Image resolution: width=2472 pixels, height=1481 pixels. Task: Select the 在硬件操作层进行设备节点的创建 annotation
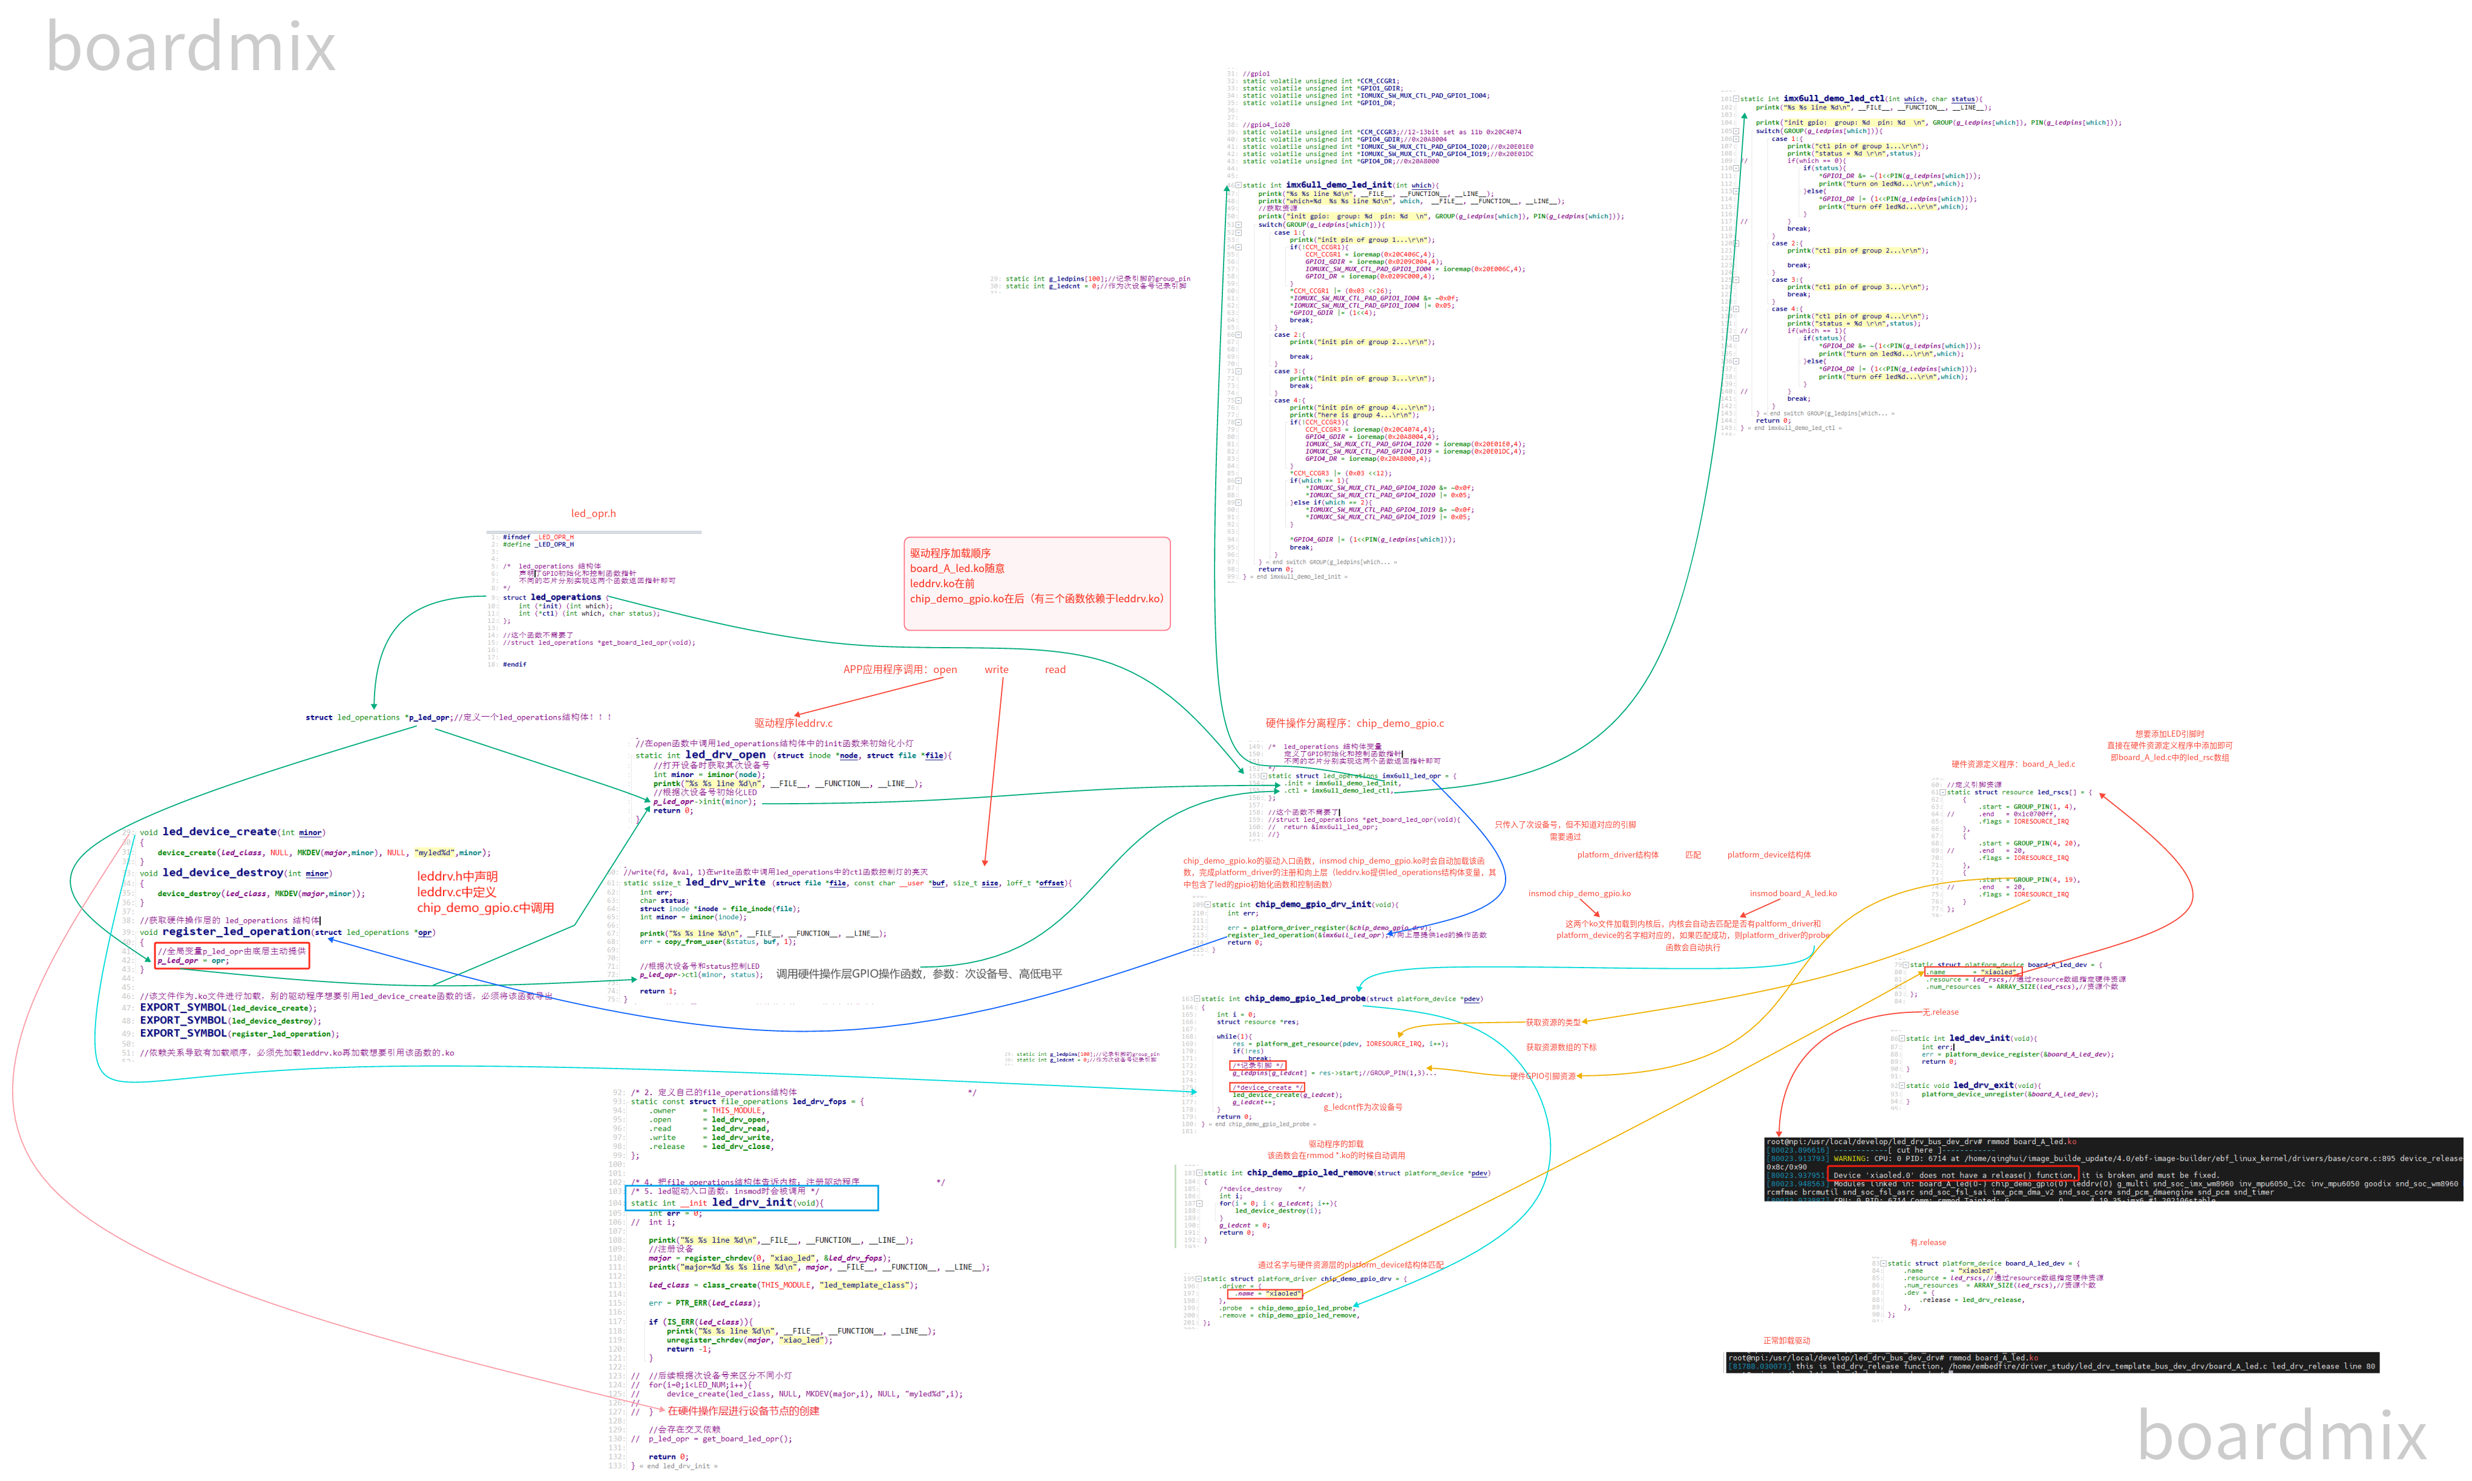coord(743,1411)
